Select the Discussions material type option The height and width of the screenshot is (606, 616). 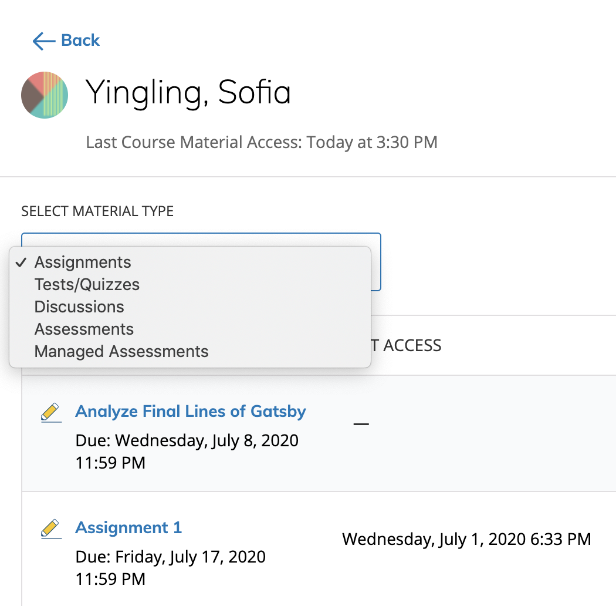[x=79, y=307]
